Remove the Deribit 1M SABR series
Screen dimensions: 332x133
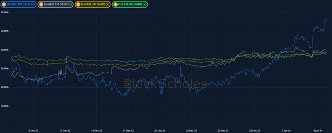click(x=70, y=4)
